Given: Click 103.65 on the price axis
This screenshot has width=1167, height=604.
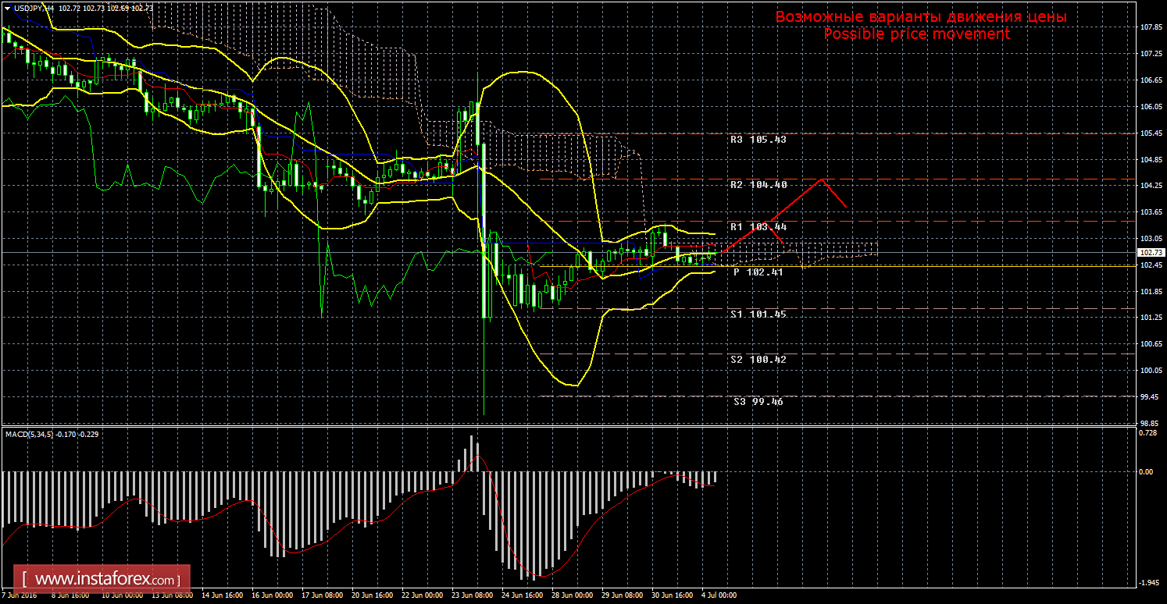Looking at the screenshot, I should pos(1152,212).
